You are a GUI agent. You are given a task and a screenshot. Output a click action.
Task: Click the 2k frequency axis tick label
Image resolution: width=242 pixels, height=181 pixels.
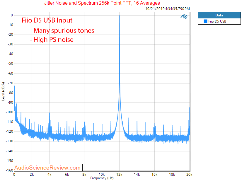coord(32,175)
